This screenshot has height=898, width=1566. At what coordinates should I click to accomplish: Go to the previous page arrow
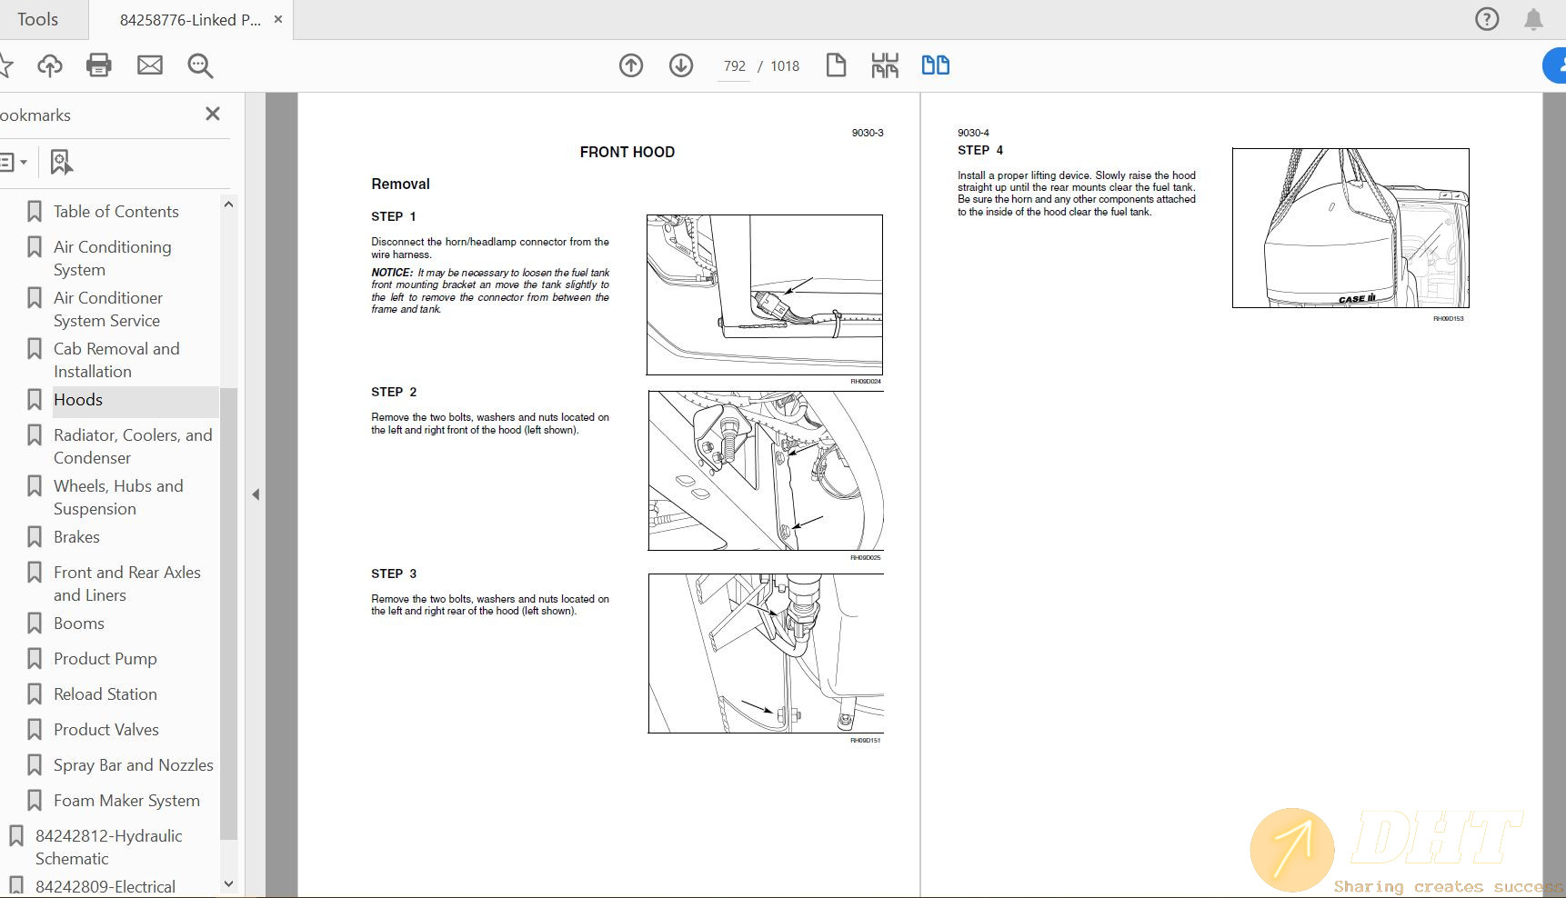pos(631,65)
